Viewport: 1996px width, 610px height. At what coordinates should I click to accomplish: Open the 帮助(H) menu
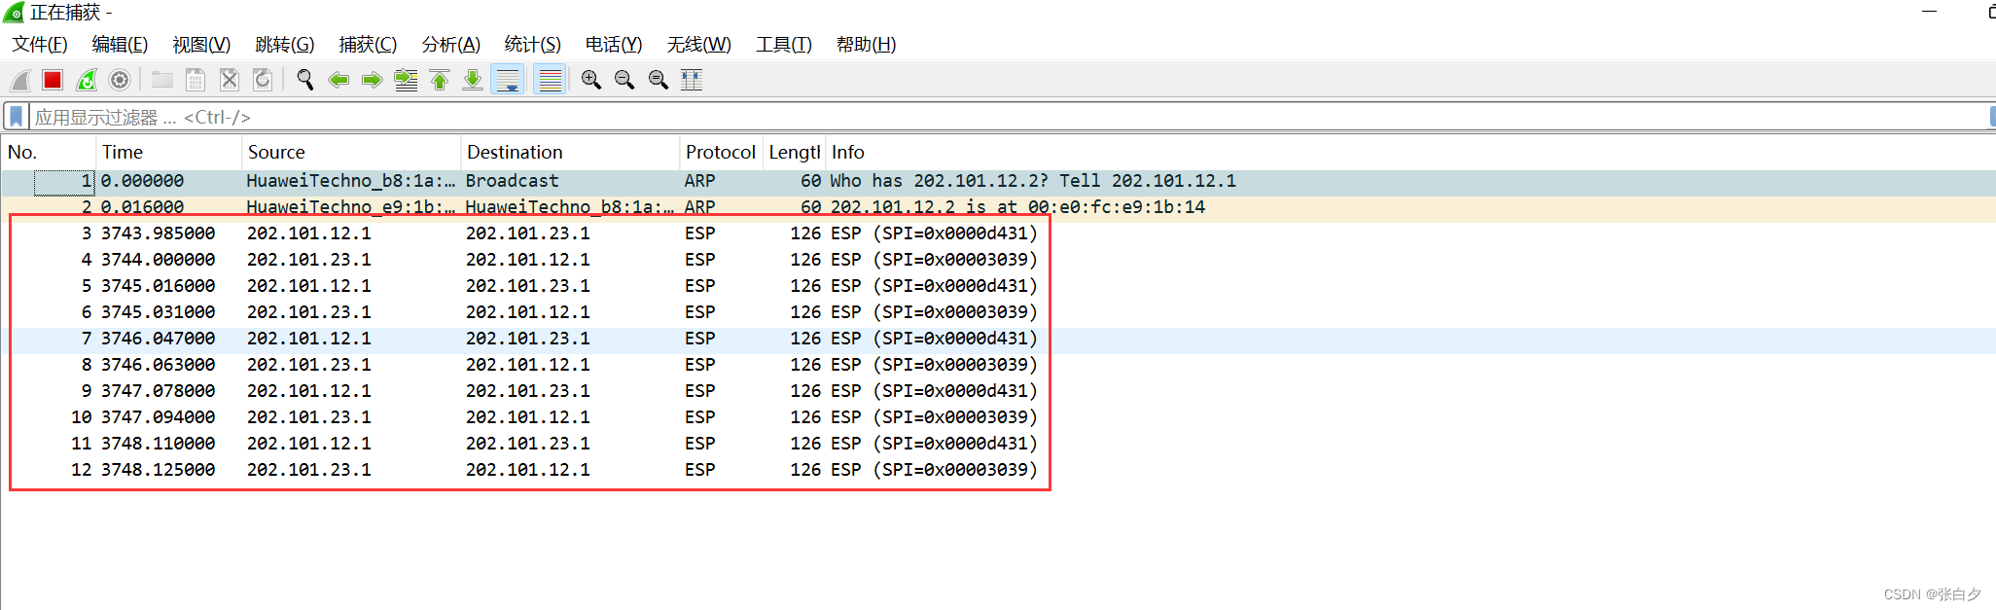coord(867,45)
